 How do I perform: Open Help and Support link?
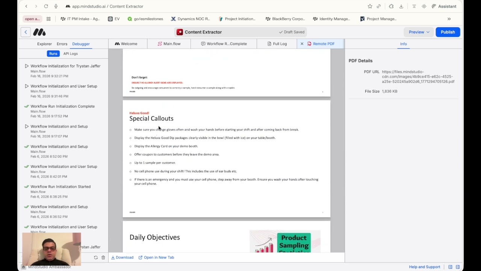point(425,267)
